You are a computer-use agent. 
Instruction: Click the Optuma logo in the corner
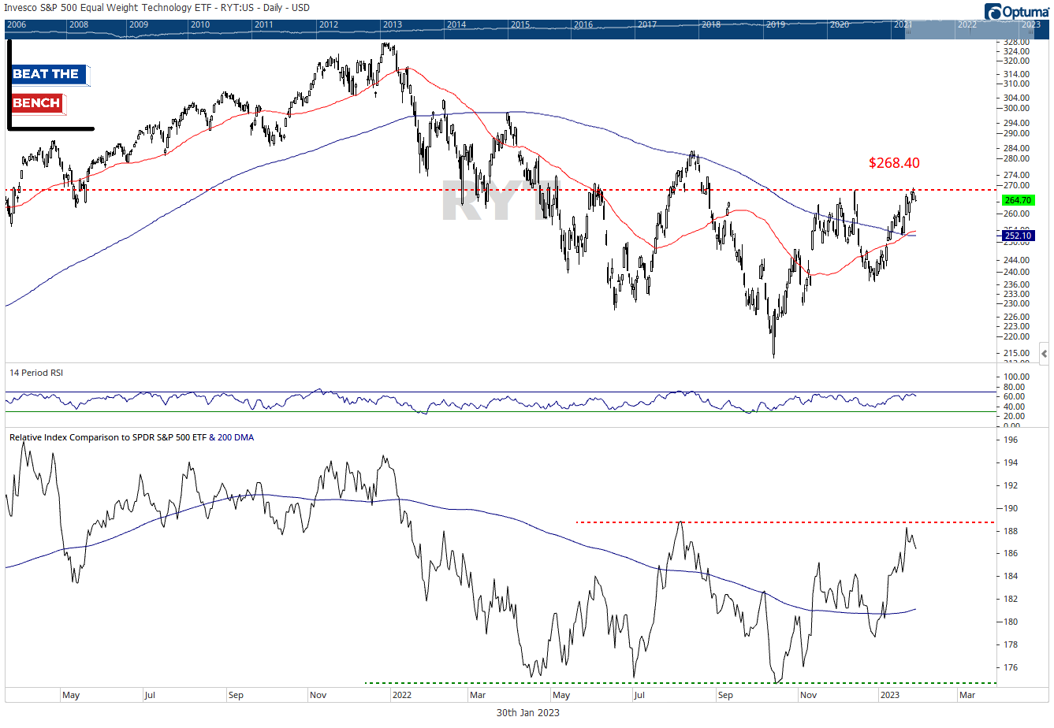(1016, 11)
